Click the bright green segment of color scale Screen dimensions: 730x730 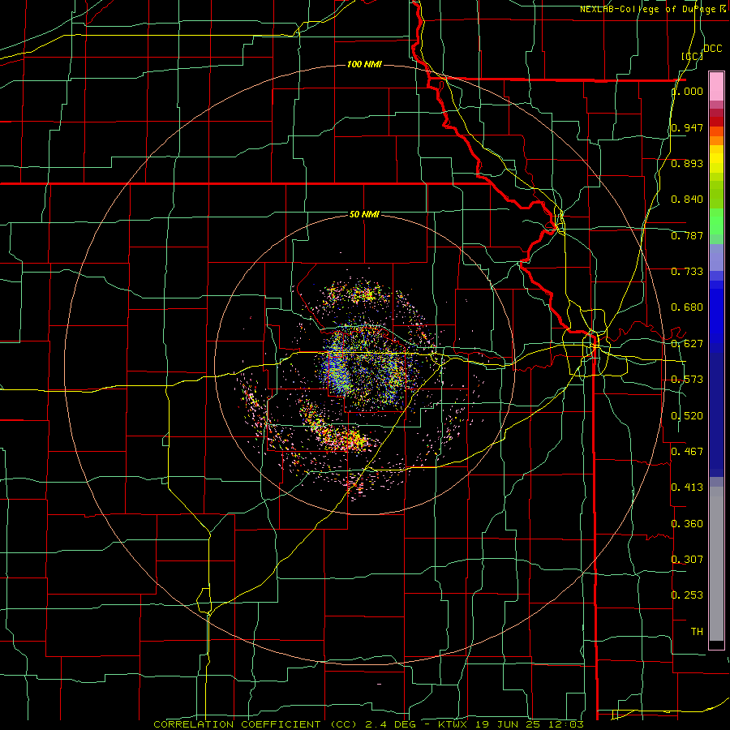[716, 221]
